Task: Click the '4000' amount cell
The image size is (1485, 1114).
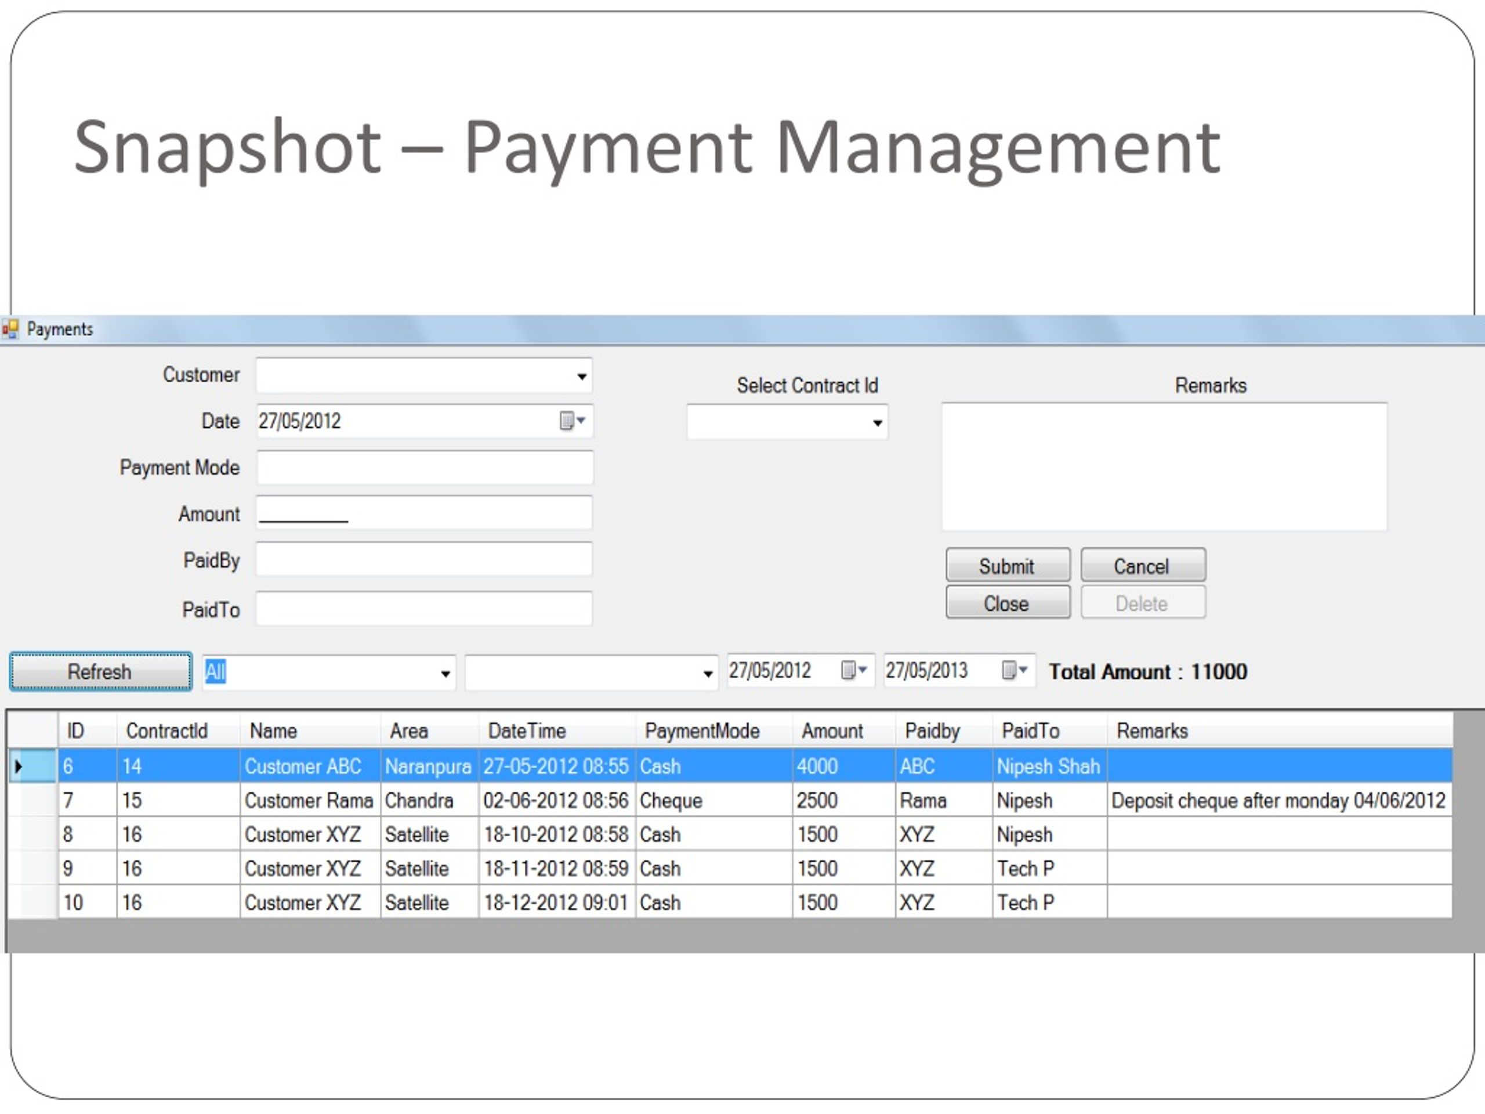Action: click(x=844, y=766)
